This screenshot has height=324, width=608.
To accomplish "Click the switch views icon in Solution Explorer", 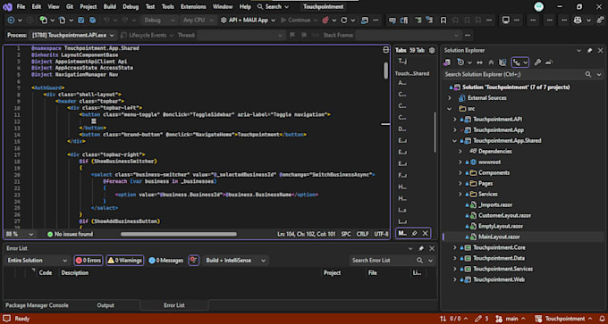I will 447,62.
